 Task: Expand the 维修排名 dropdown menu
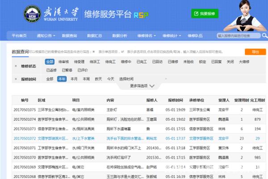(145, 35)
